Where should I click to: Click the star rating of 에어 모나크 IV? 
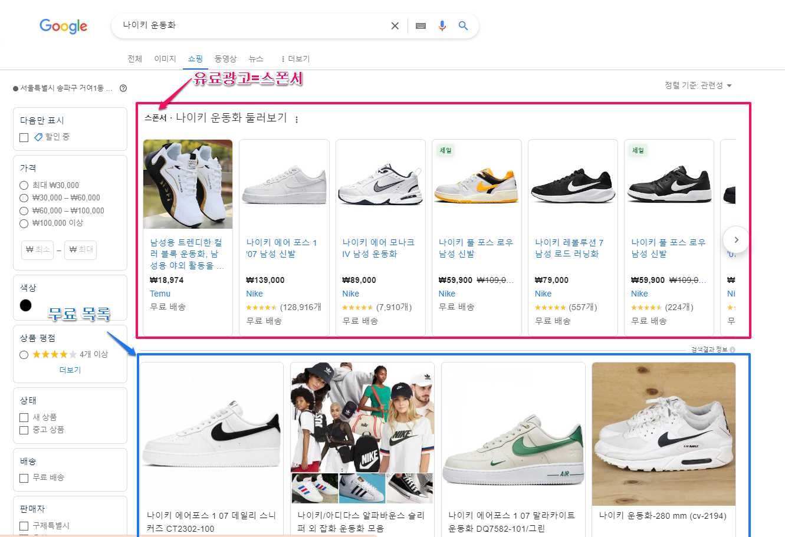357,308
